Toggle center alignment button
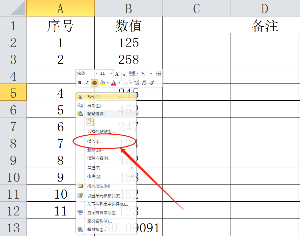300x236 pixels. coord(94,83)
